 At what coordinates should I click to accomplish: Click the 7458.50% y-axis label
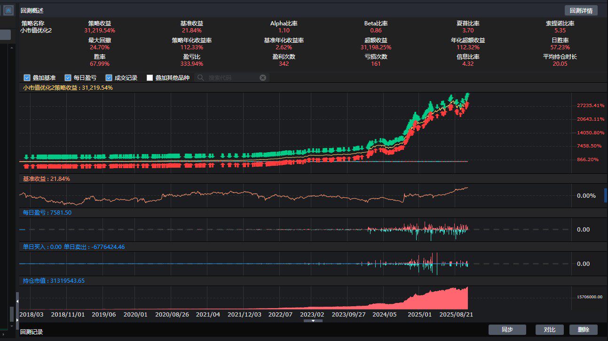tap(589, 146)
